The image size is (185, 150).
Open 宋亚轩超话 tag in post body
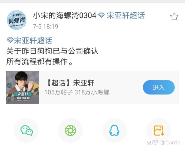click(33, 41)
